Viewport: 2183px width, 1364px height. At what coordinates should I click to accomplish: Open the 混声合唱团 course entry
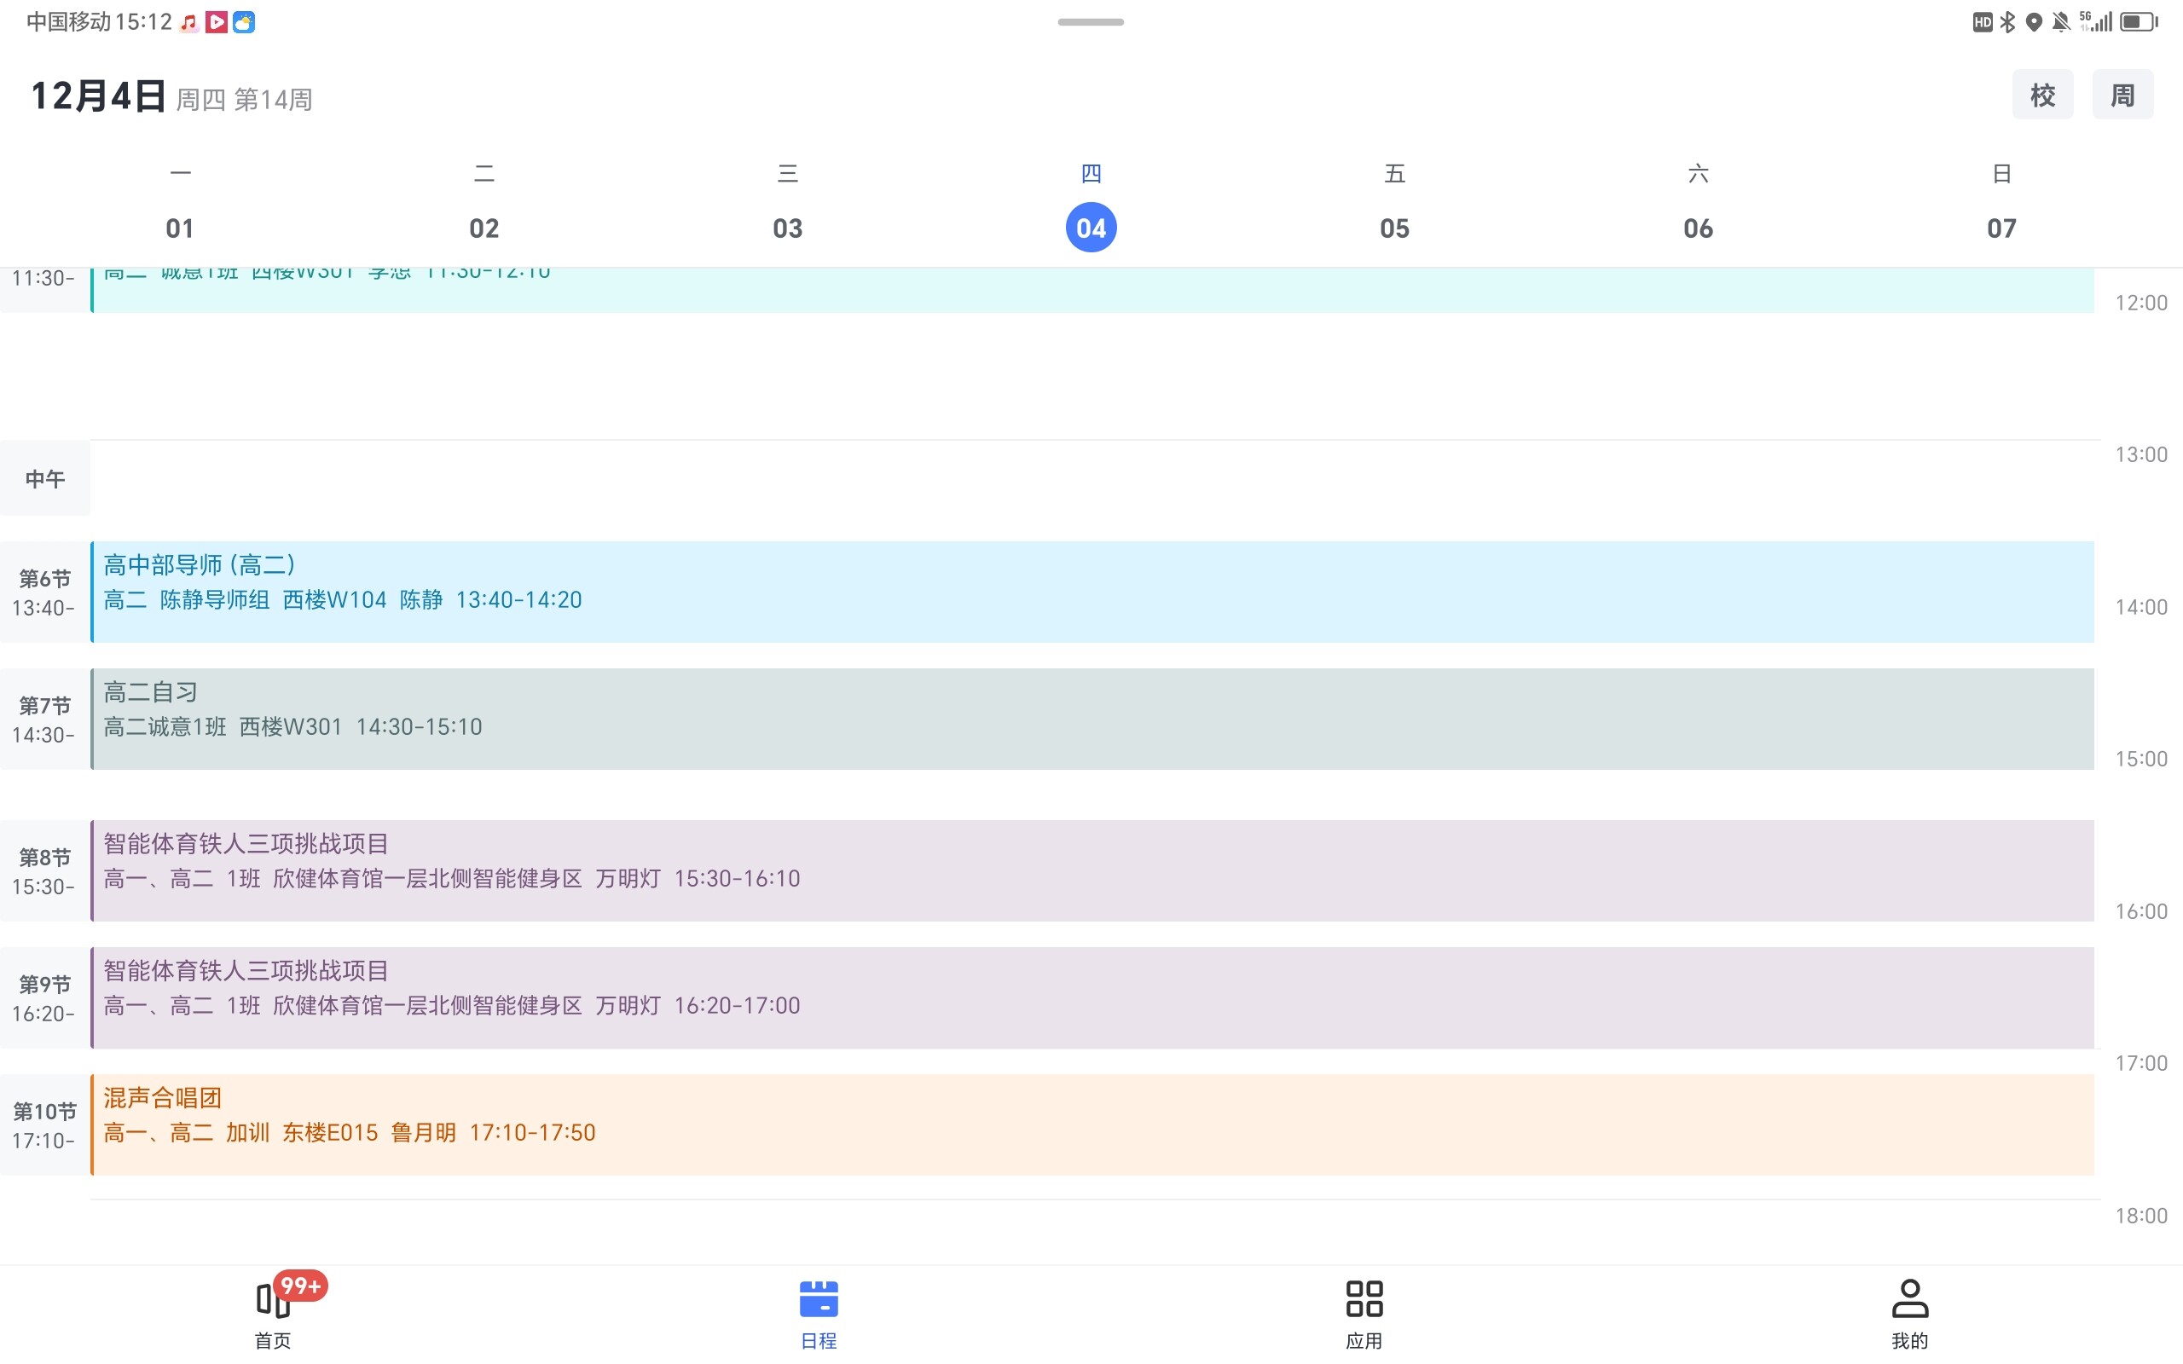(x=1091, y=1124)
